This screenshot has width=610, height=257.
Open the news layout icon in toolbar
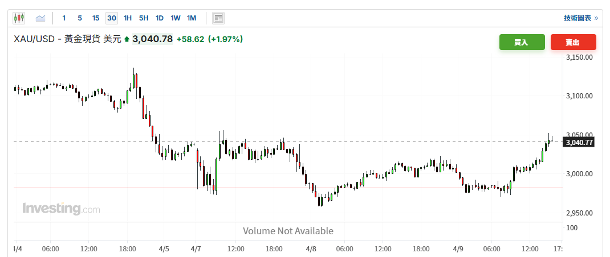[x=218, y=18]
